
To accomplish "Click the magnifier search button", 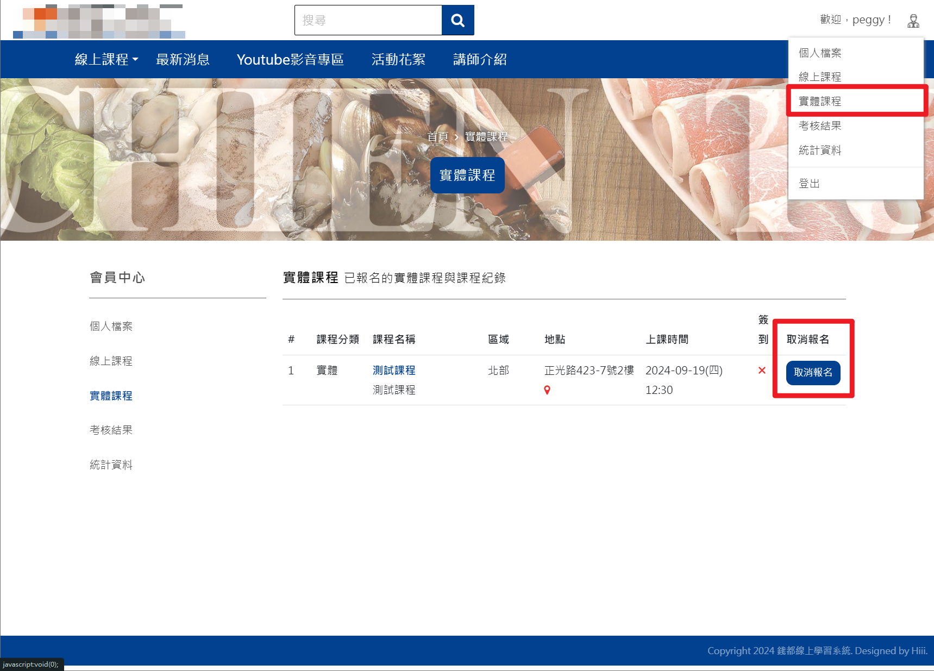I will tap(457, 20).
